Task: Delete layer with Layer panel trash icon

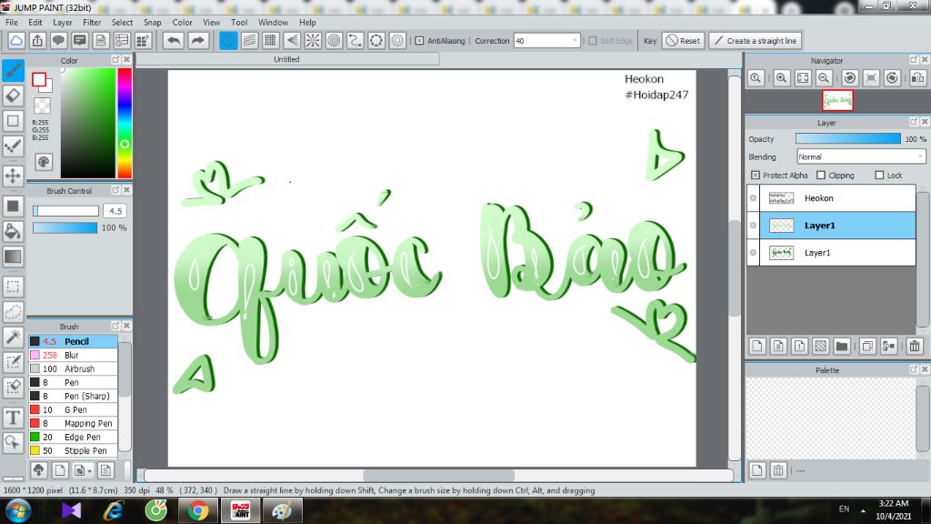Action: (x=915, y=346)
